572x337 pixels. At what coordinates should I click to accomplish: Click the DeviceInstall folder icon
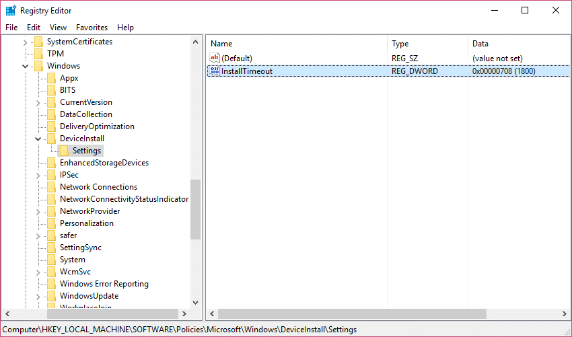[x=51, y=139]
